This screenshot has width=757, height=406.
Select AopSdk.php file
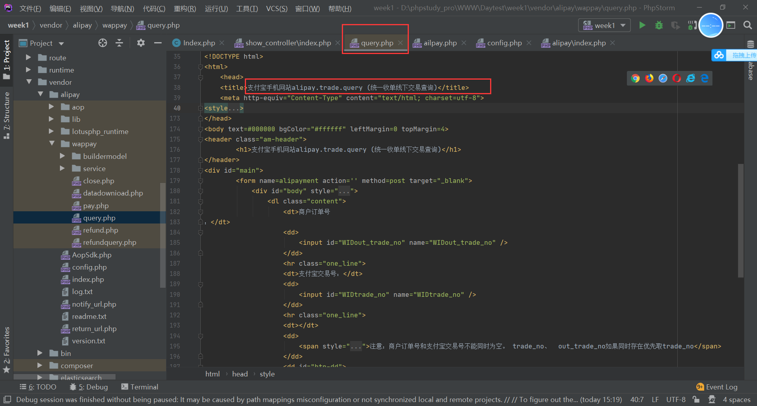(x=91, y=255)
